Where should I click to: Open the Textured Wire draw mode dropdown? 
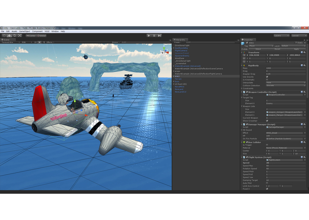[x=10, y=42]
